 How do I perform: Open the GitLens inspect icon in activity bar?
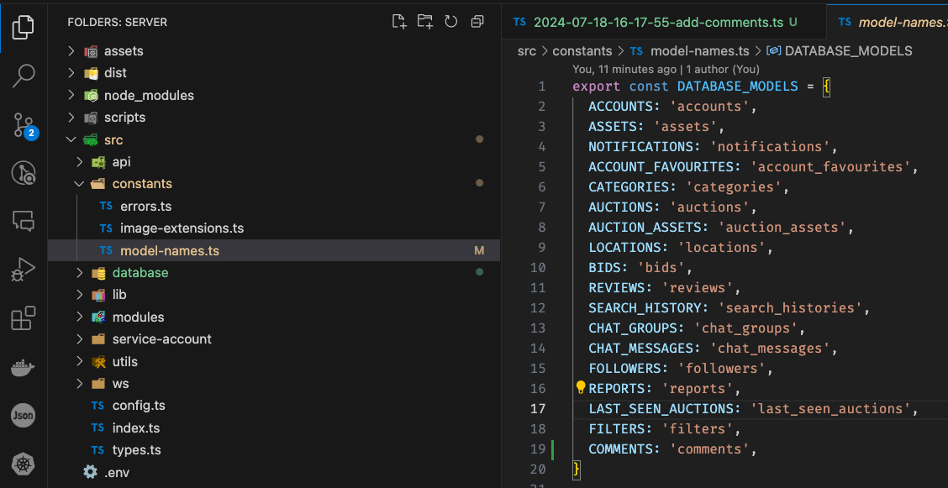[23, 173]
